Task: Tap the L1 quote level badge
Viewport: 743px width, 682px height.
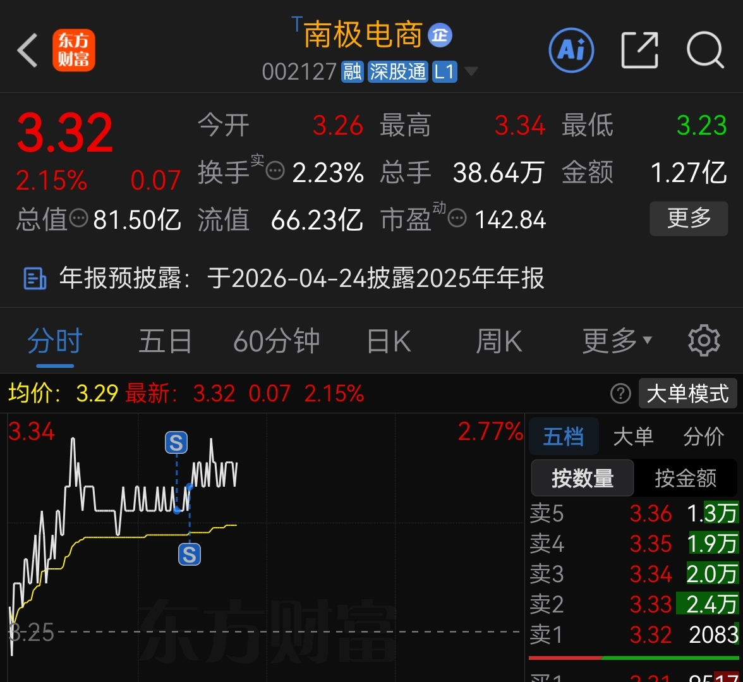Action: [444, 72]
